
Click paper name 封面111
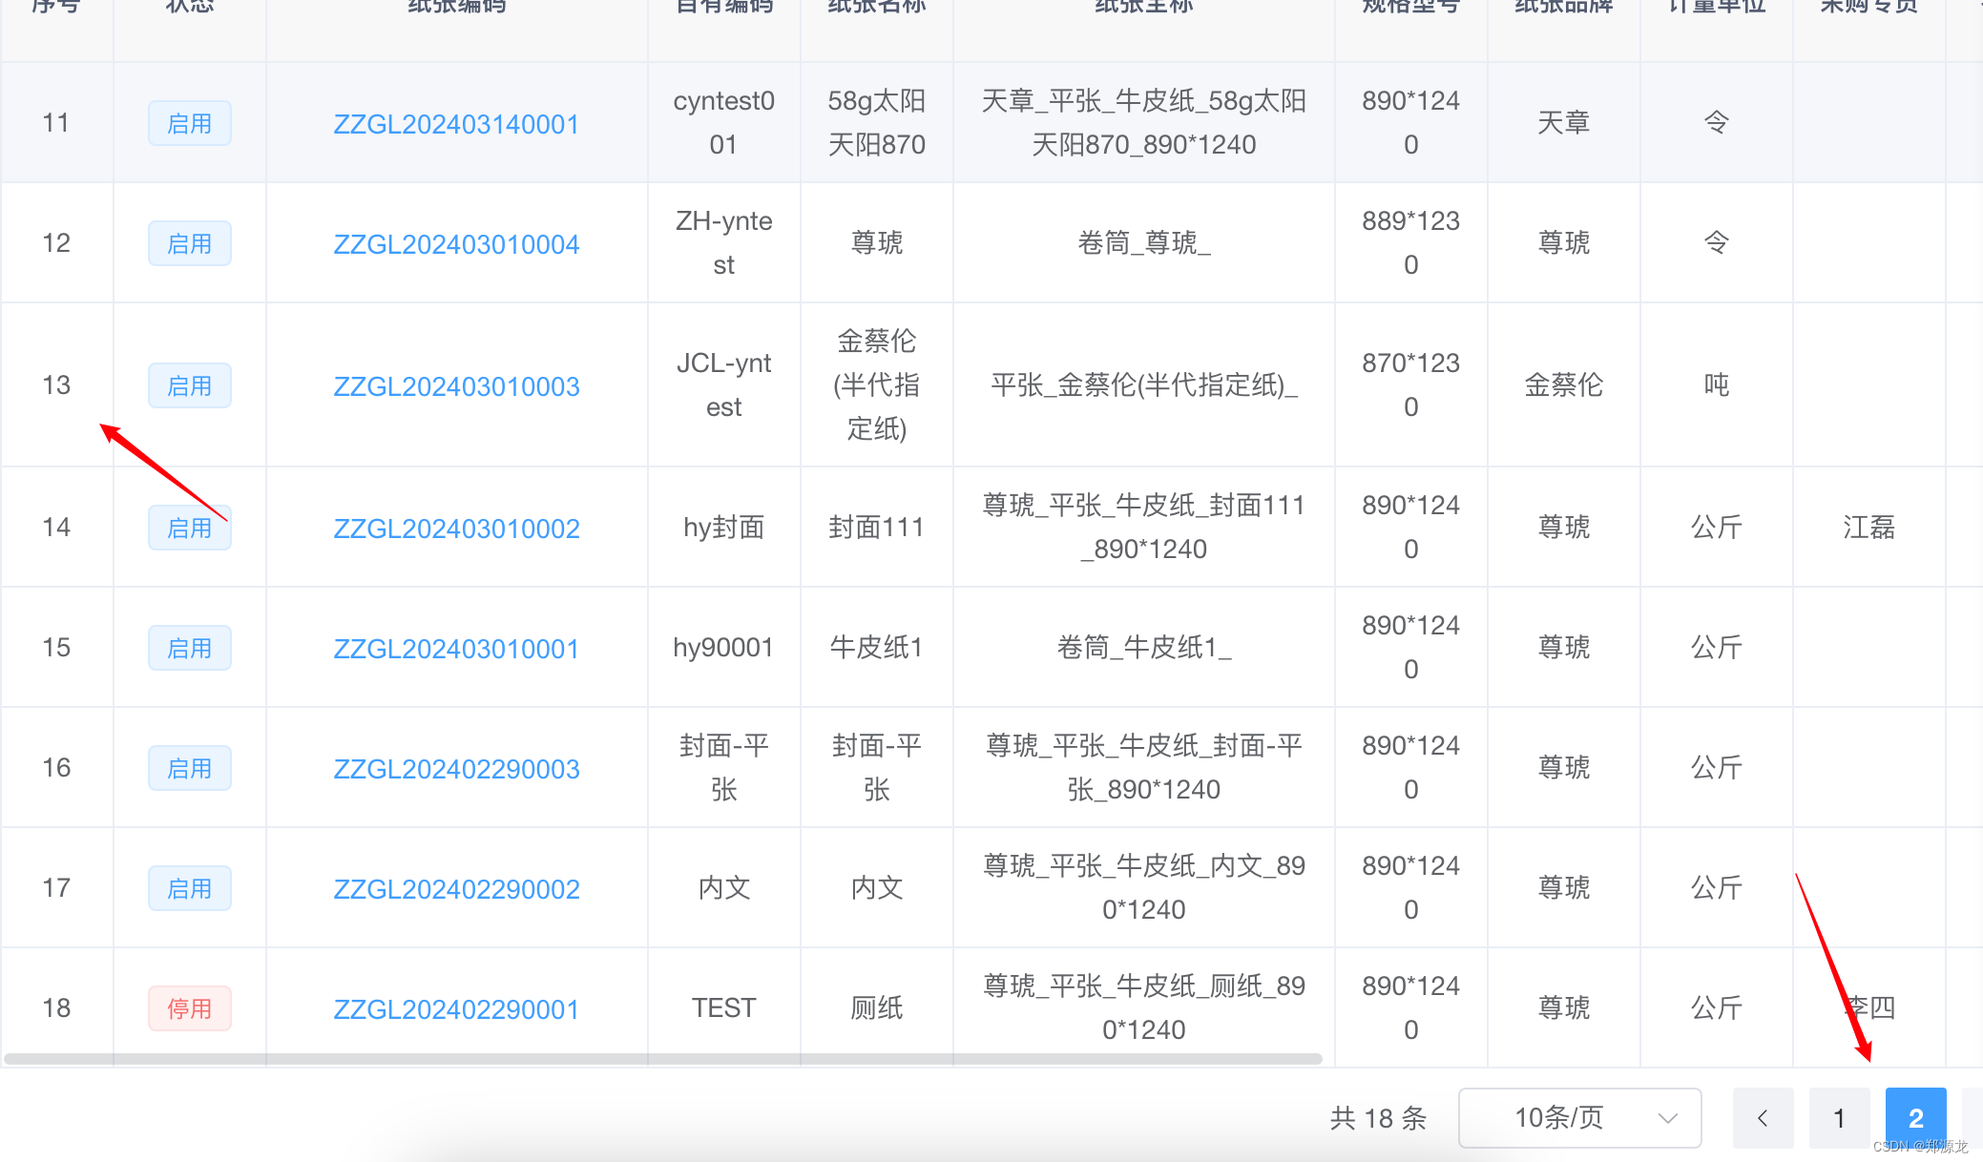(x=877, y=528)
